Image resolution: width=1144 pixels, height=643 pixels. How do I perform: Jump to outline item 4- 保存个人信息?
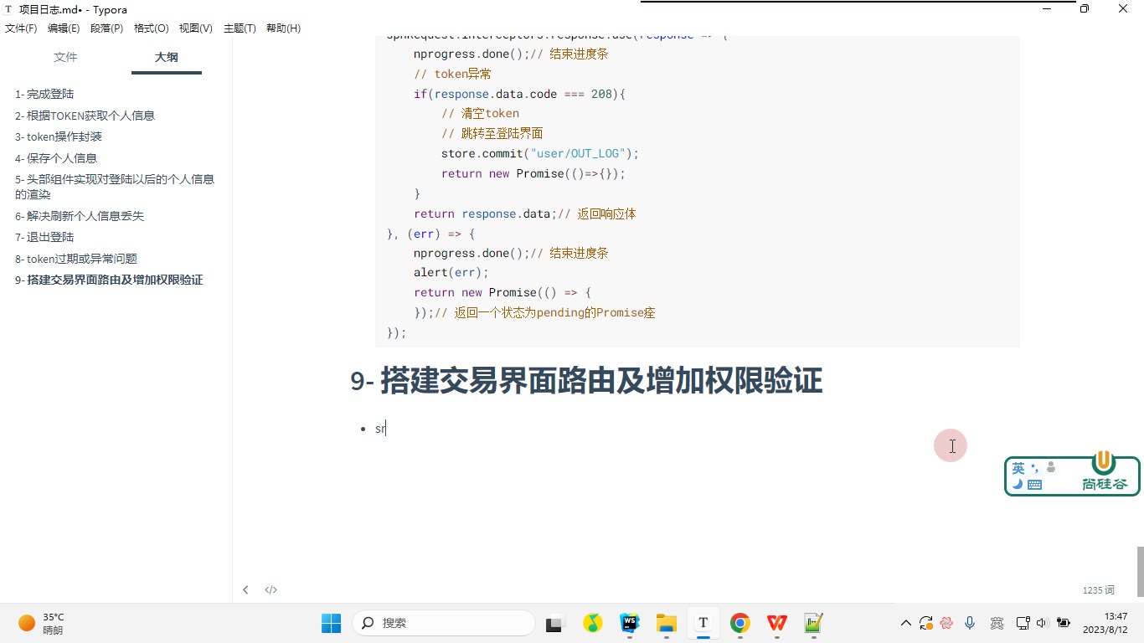tap(56, 157)
